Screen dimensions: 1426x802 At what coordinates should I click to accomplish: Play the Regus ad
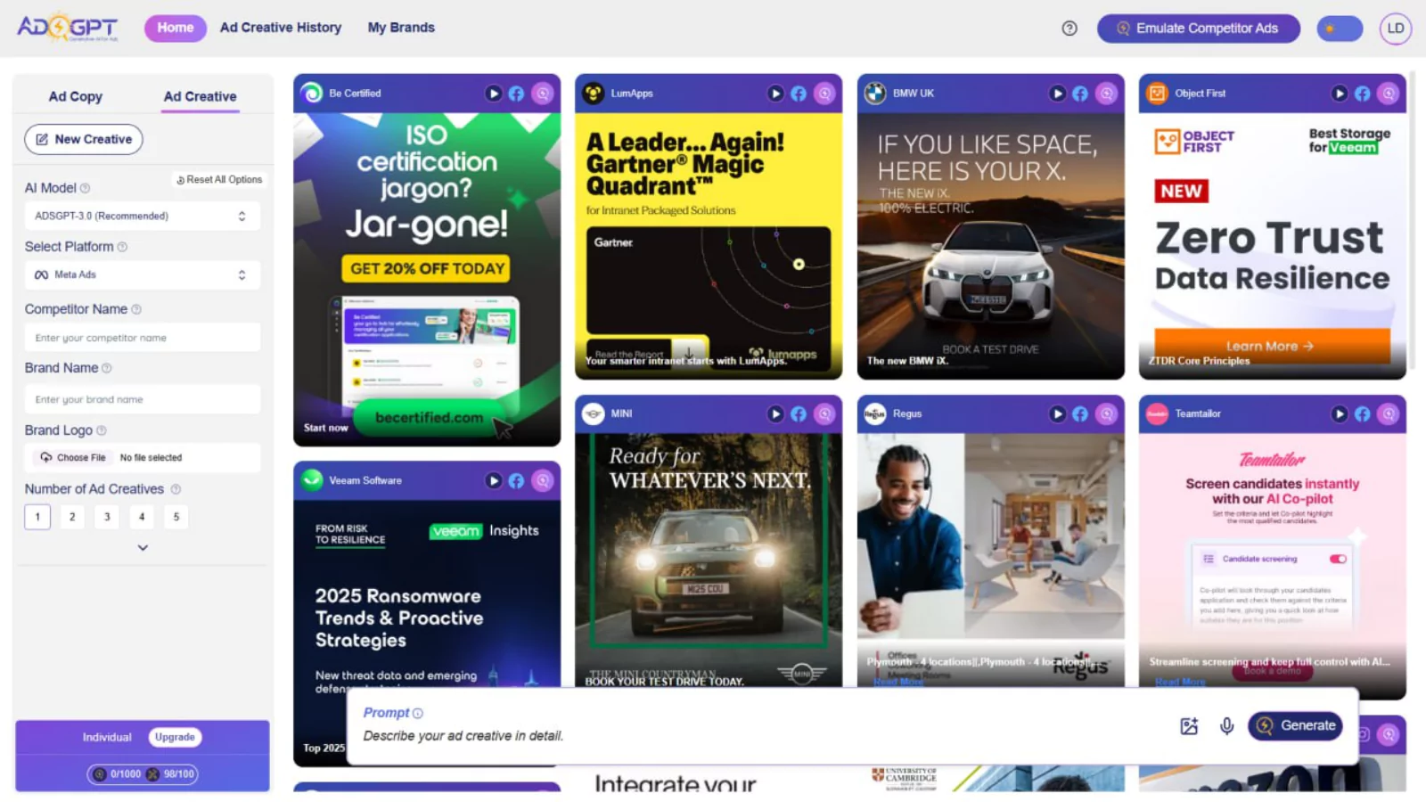tap(1057, 414)
